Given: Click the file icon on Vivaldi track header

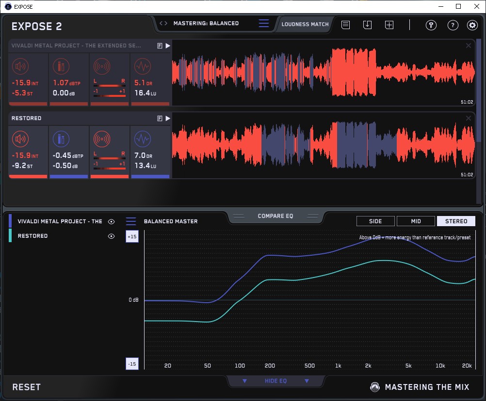Looking at the screenshot, I should coord(160,46).
